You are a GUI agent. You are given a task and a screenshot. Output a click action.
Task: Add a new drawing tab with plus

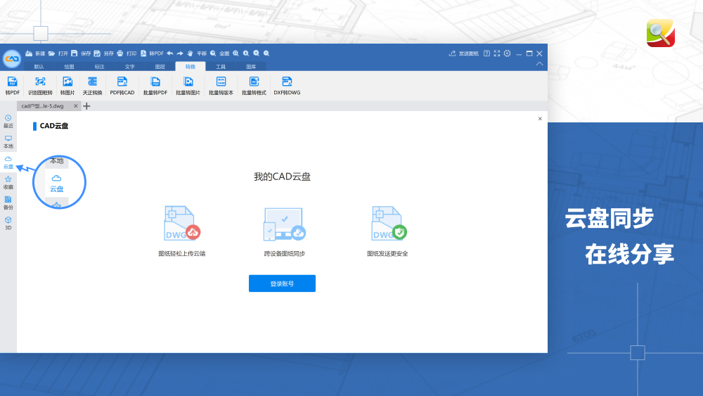(86, 106)
